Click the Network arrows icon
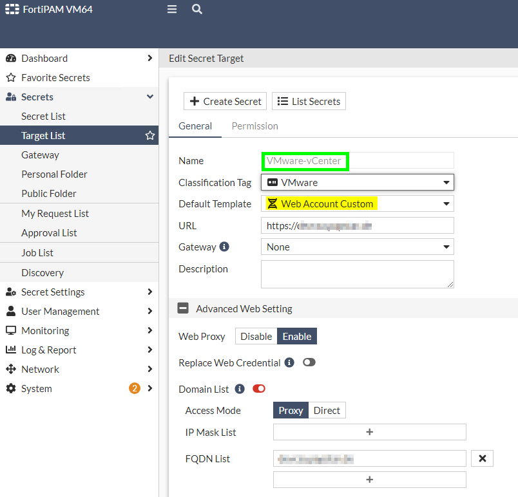Image resolution: width=518 pixels, height=497 pixels. click(x=11, y=370)
